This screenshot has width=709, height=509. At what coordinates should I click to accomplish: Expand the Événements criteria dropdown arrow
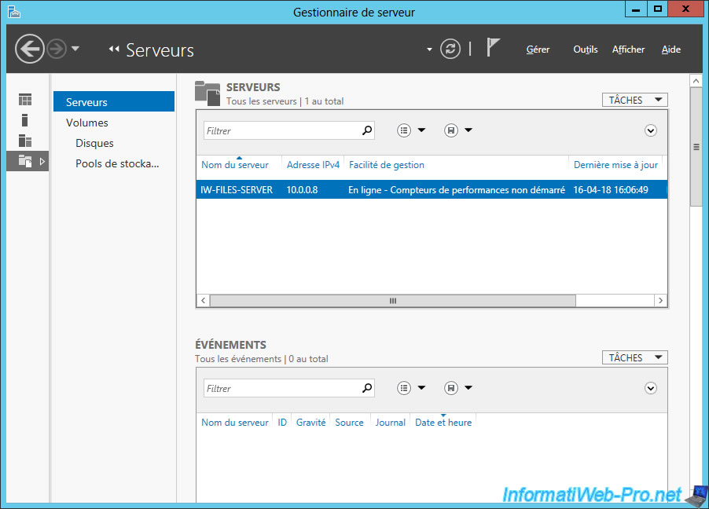tap(421, 387)
